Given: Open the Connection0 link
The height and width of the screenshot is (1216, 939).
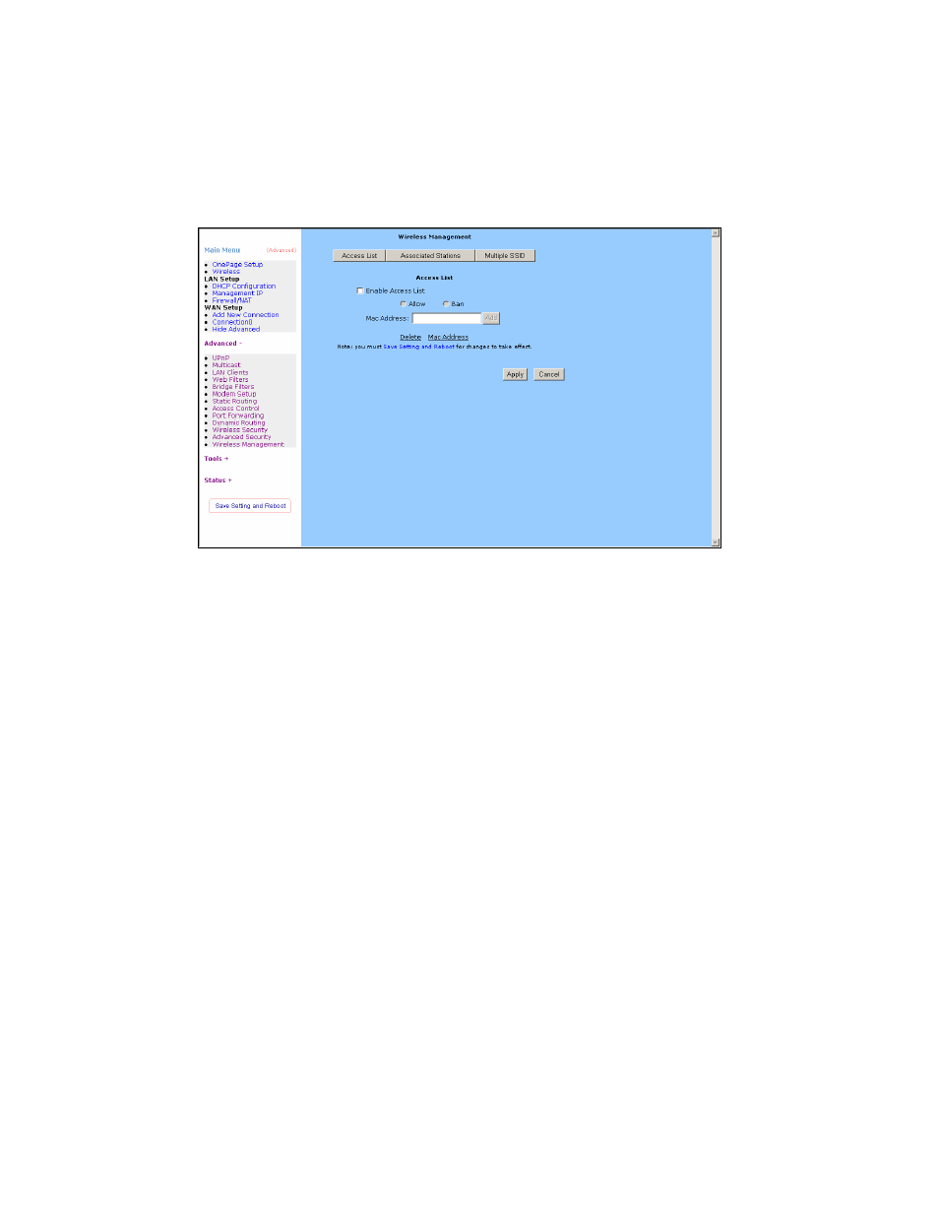Looking at the screenshot, I should click(232, 322).
